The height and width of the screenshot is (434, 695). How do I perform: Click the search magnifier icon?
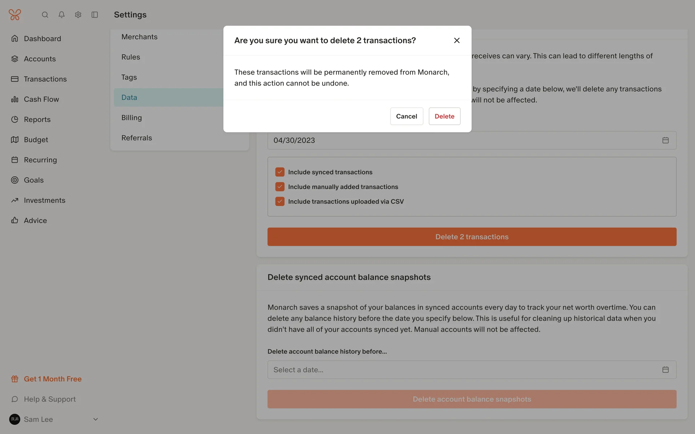click(x=45, y=15)
